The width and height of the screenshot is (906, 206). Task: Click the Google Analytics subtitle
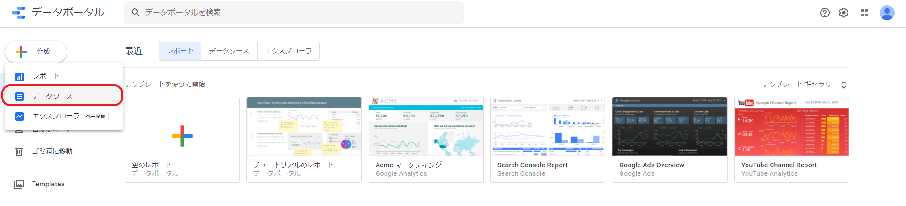tap(401, 173)
